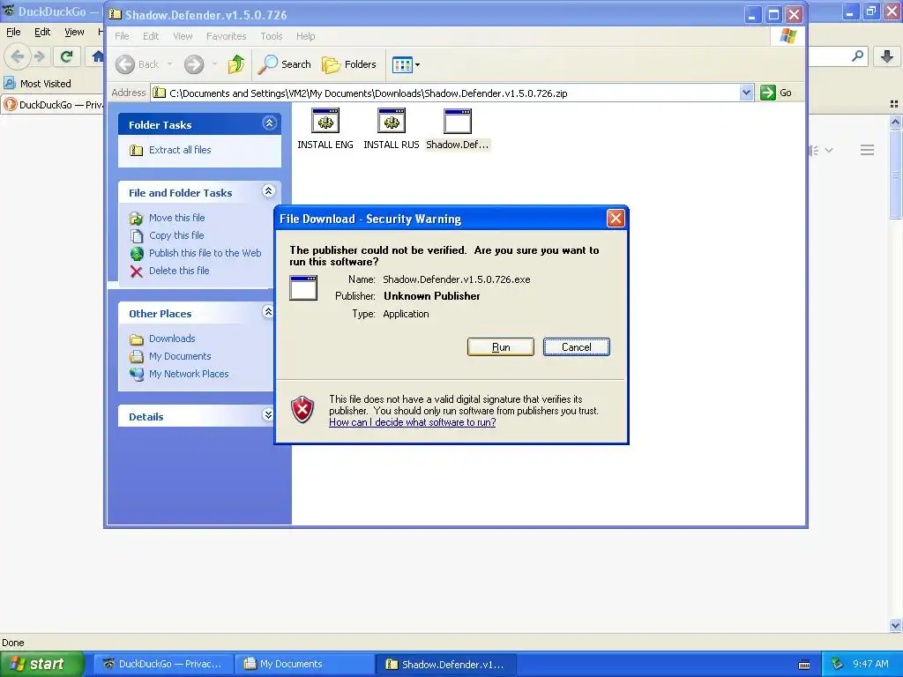
Task: Open Downloads under Other Places
Action: (172, 338)
